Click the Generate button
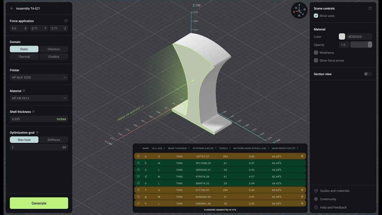The height and width of the screenshot is (215, 382). click(39, 203)
